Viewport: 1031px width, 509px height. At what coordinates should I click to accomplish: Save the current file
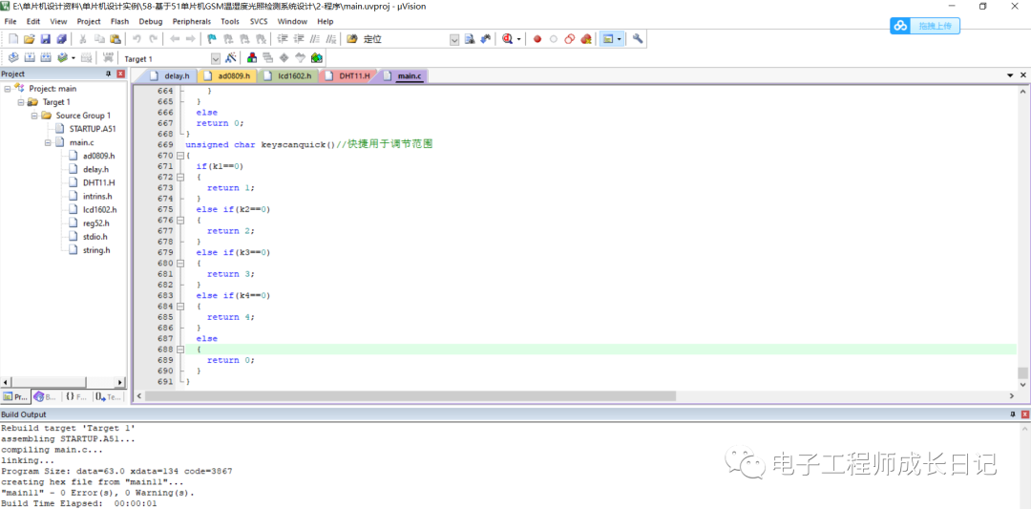coord(46,39)
